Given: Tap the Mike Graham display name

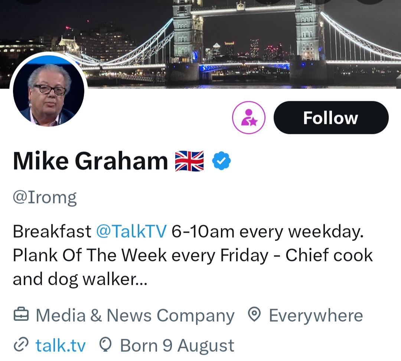Looking at the screenshot, I should pyautogui.click(x=90, y=161).
